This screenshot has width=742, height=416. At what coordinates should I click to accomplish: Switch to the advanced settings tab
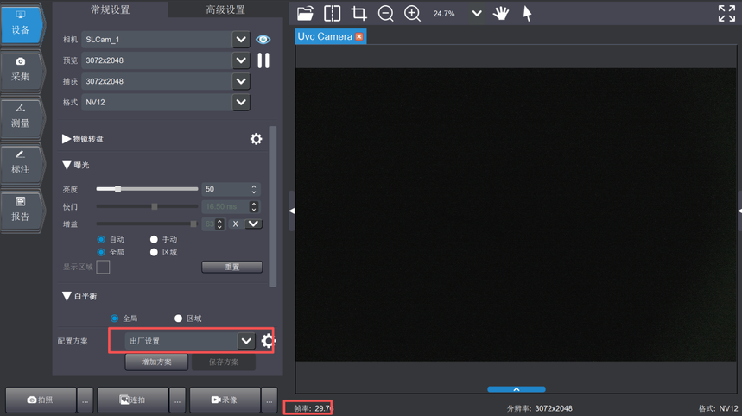click(x=225, y=9)
